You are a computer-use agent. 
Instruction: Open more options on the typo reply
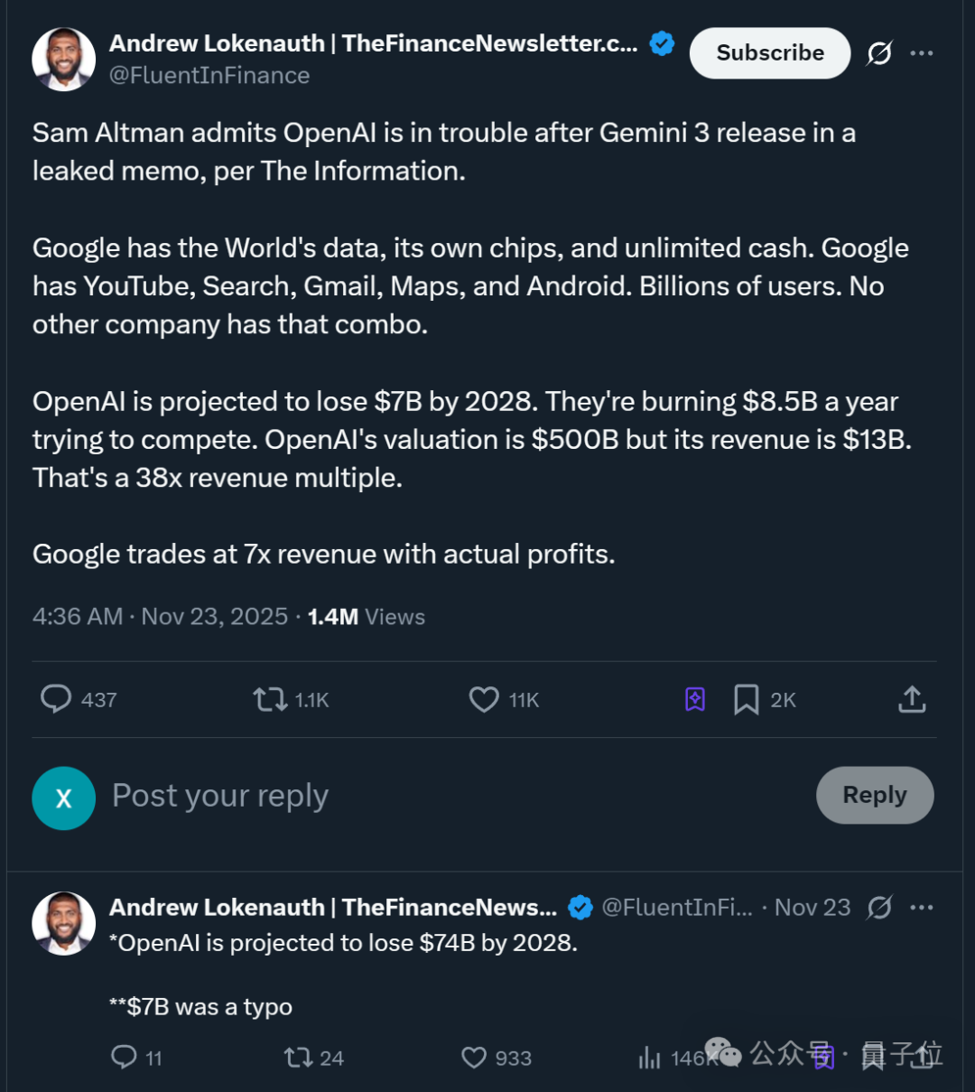tap(922, 907)
